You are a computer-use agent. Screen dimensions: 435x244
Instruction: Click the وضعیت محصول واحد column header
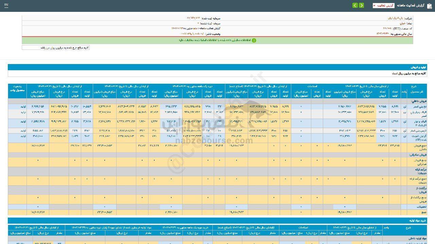click(x=17, y=89)
